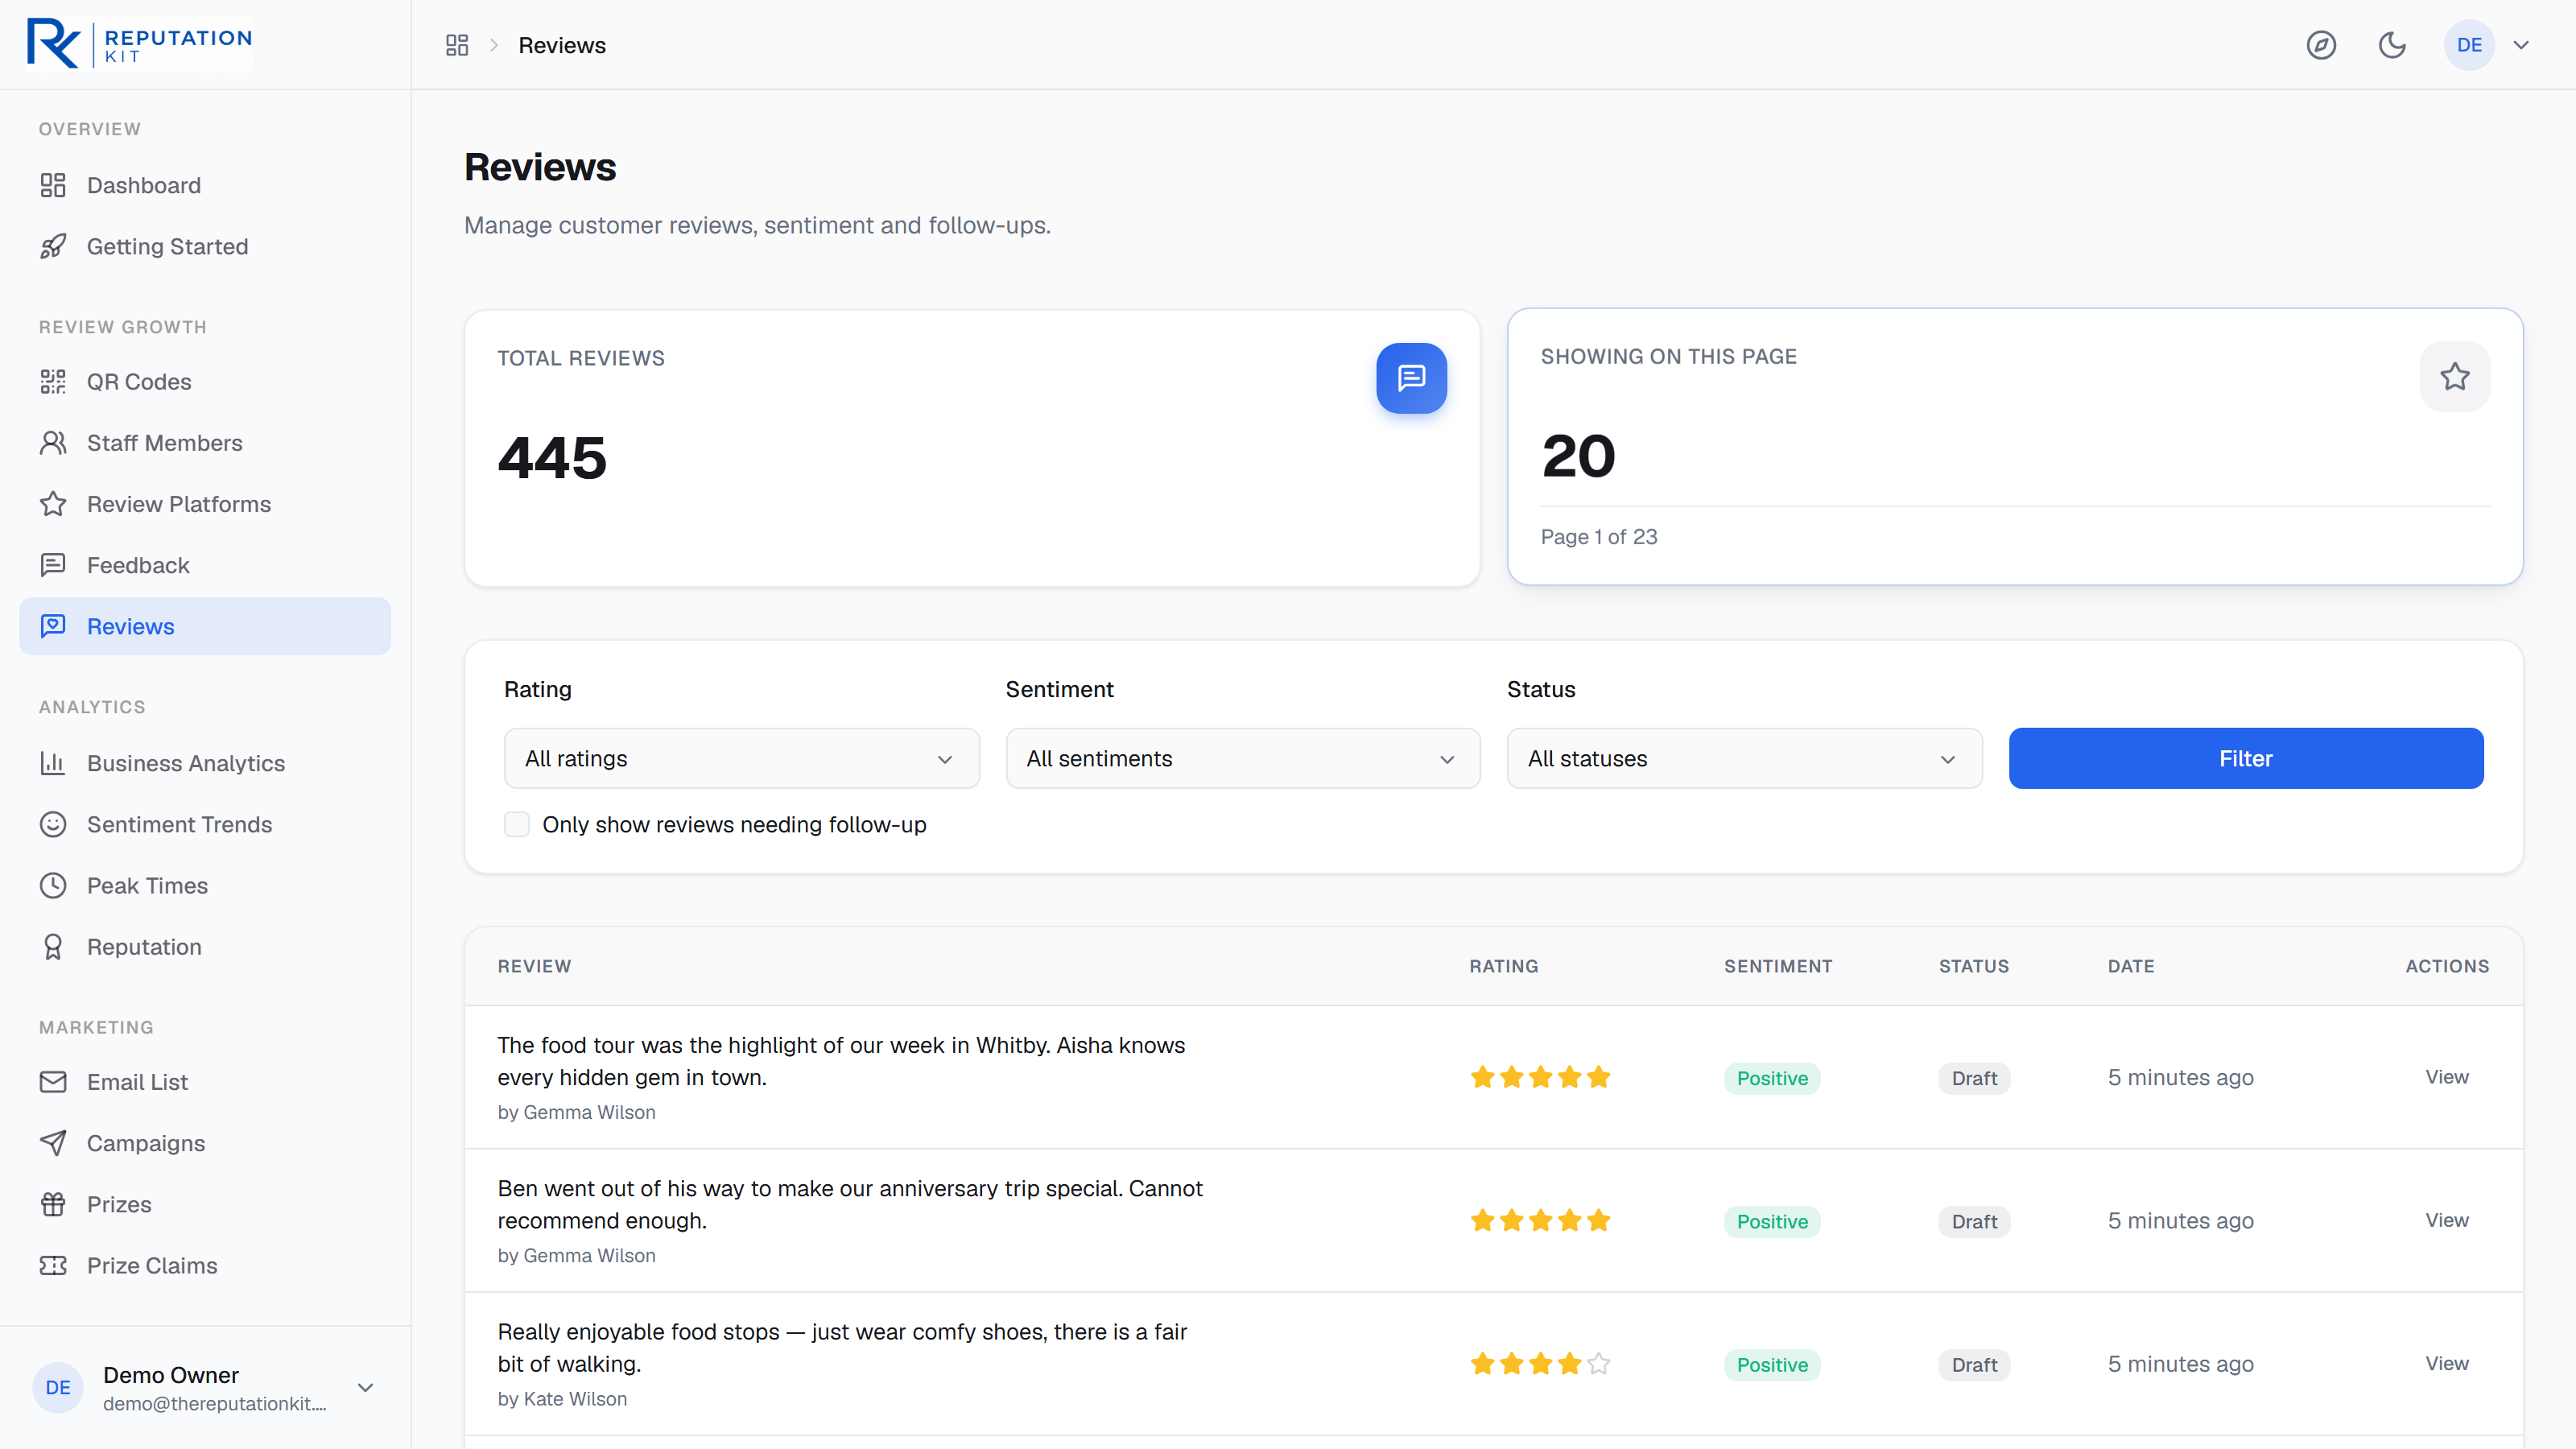Click demo owner email in sidebar footer
The image size is (2576, 1449).
tap(214, 1404)
